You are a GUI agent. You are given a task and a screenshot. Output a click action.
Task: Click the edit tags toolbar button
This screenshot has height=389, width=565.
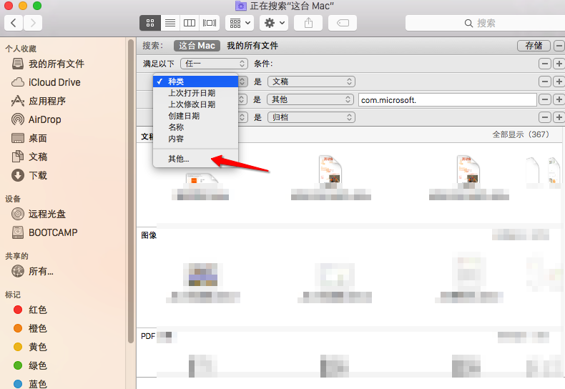coord(343,23)
